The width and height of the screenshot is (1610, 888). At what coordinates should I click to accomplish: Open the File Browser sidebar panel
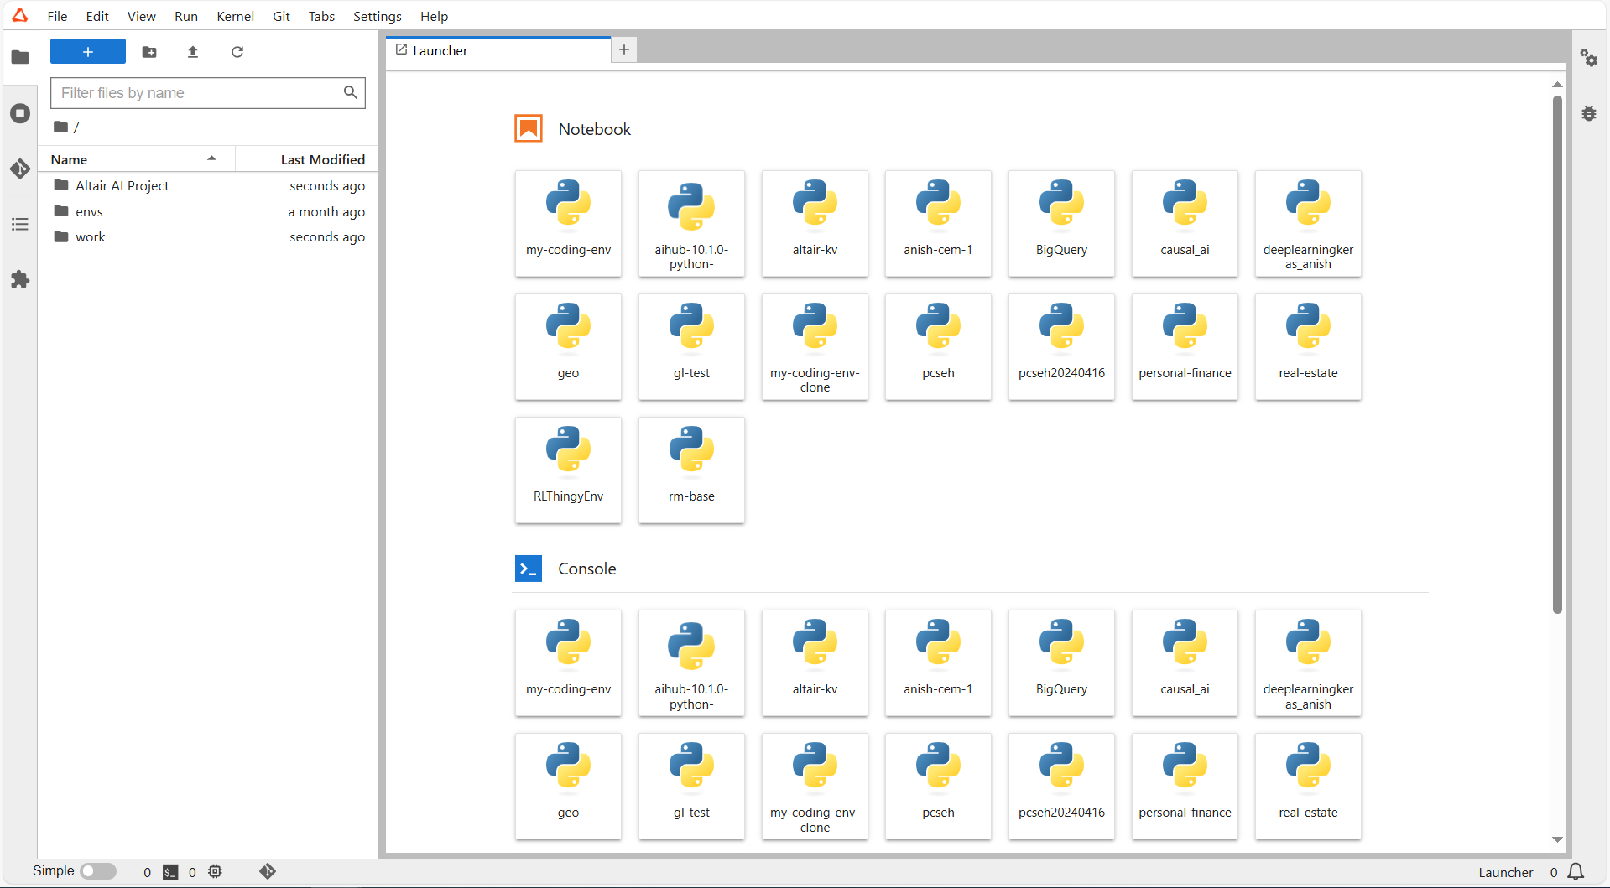click(x=20, y=57)
